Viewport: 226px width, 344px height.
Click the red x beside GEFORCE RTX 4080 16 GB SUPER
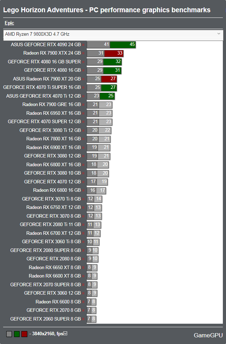tap(83, 62)
